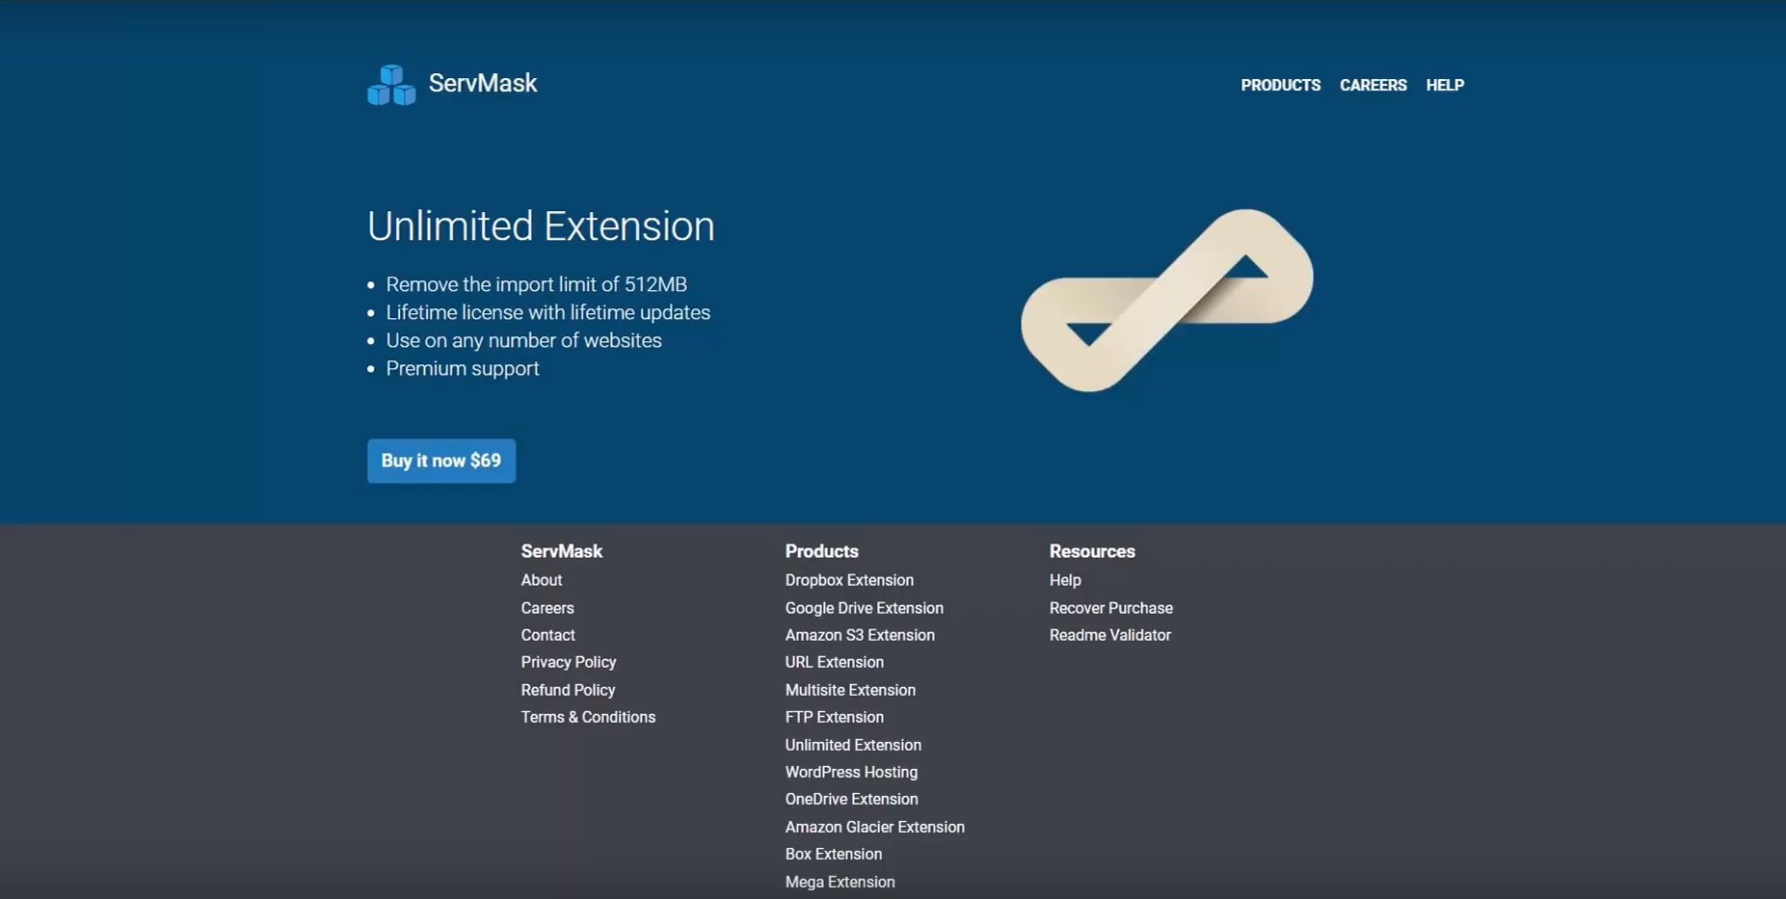
Task: Open OneDrive Extension product link
Action: click(x=852, y=799)
